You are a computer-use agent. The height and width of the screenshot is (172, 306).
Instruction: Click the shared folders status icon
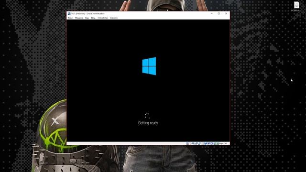pyautogui.click(x=202, y=143)
